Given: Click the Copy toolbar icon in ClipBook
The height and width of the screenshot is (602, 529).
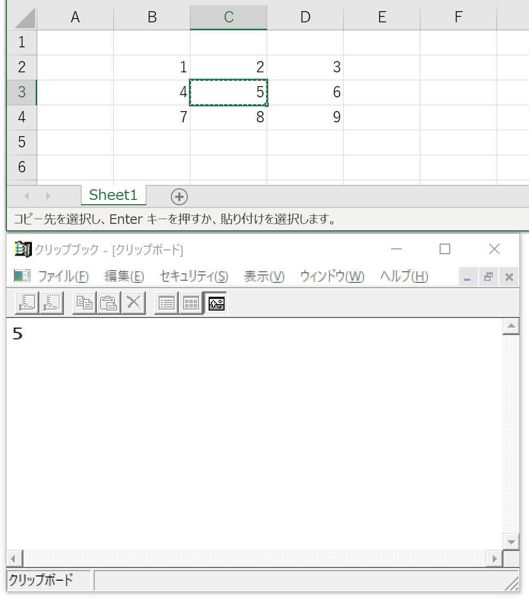Looking at the screenshot, I should point(85,303).
